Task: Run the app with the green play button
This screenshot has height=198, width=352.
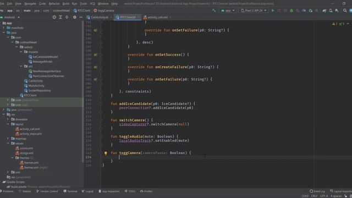Action: (x=273, y=10)
